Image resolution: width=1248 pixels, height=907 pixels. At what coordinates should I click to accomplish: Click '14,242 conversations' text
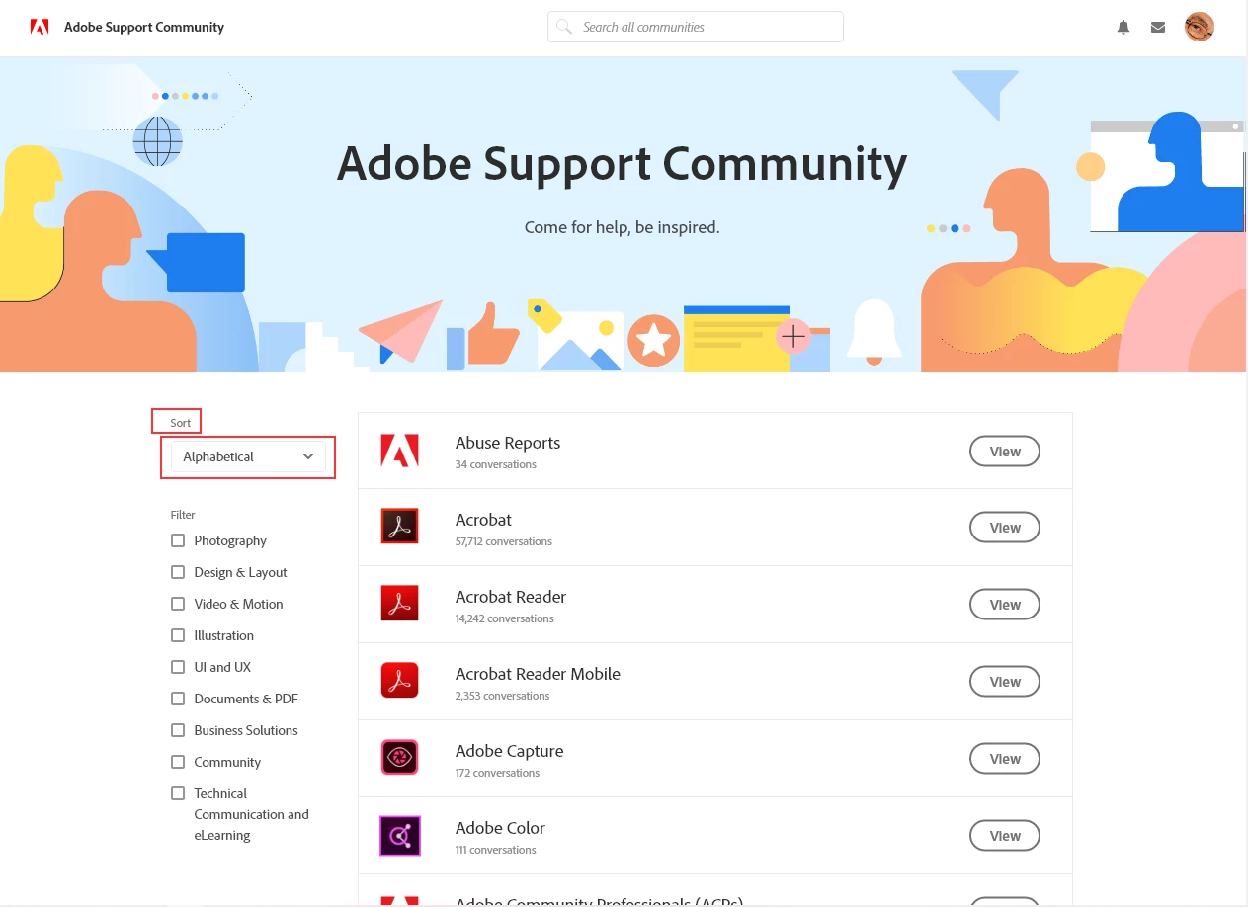tap(505, 618)
